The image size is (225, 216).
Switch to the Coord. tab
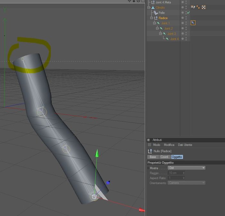(x=165, y=157)
